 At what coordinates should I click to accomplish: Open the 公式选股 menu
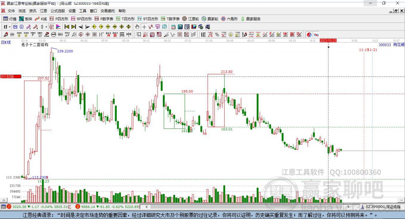point(58,11)
